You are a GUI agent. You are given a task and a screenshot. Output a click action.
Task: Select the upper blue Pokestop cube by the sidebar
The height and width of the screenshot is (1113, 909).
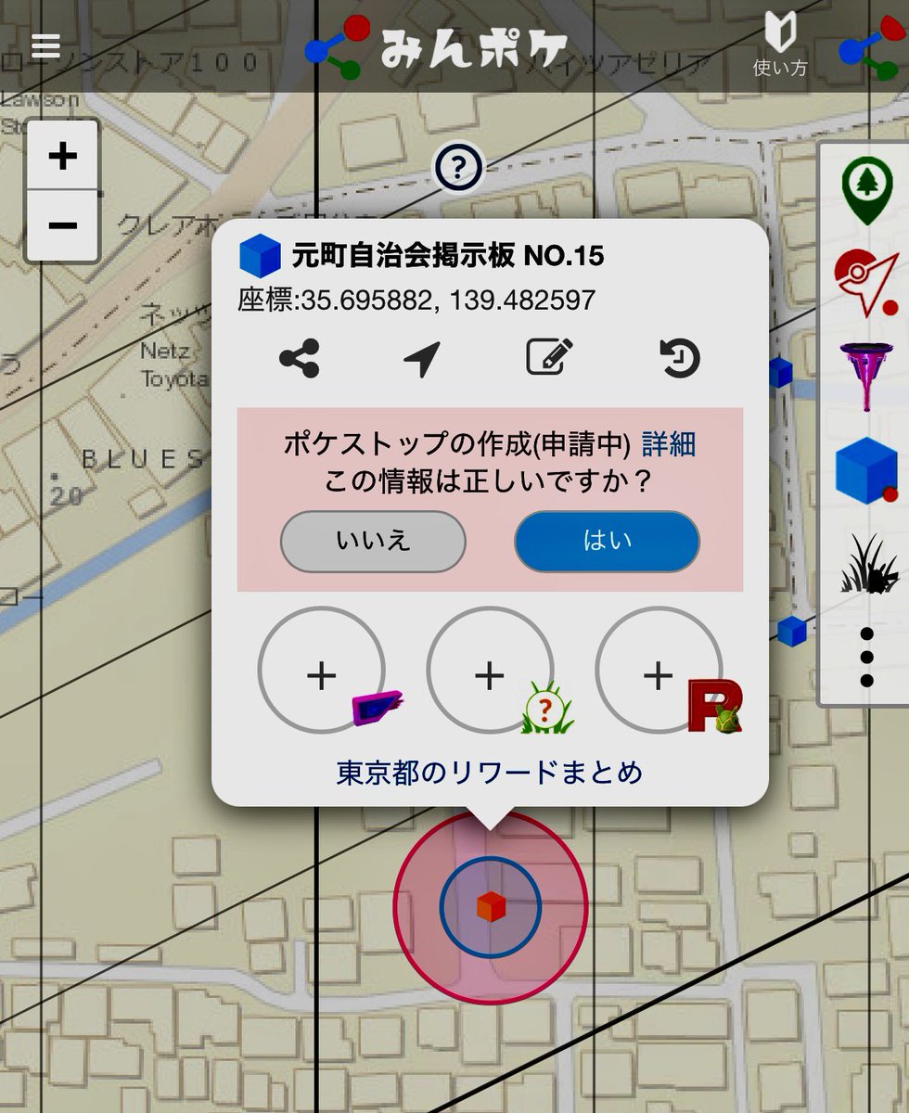(x=780, y=373)
